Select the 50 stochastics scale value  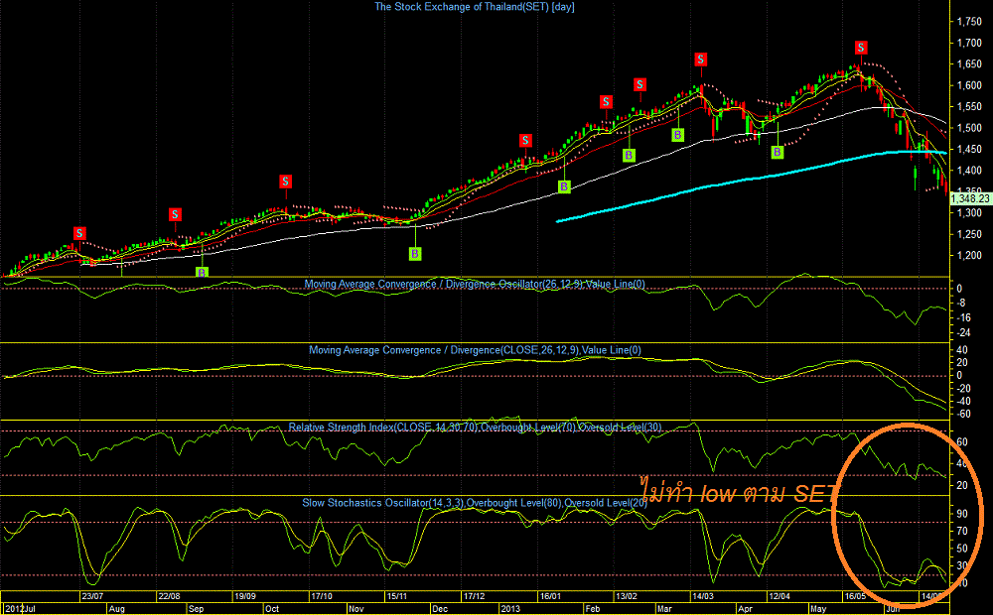pos(962,549)
